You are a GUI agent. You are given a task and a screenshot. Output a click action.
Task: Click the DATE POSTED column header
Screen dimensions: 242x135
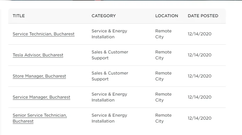tap(203, 16)
